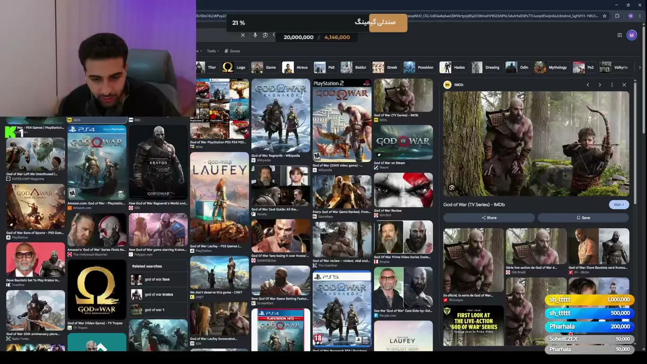This screenshot has width=647, height=364.
Task: Save the previewed image to collections
Action: 583,218
